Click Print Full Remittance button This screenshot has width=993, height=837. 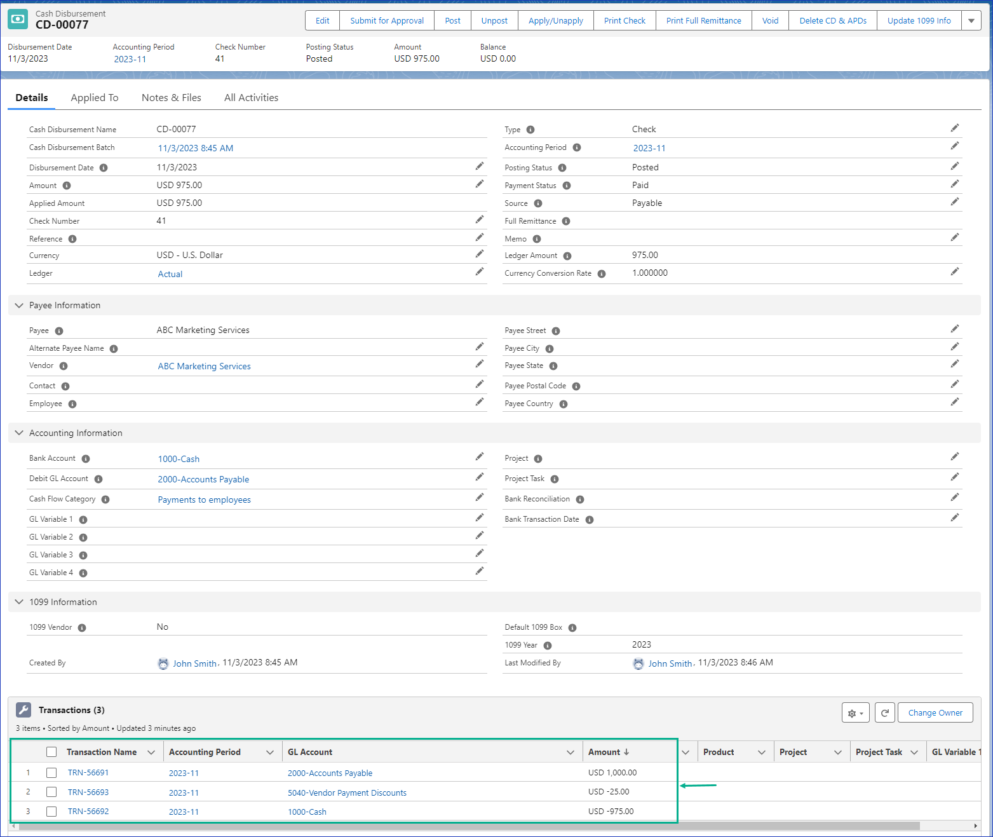[x=704, y=20]
